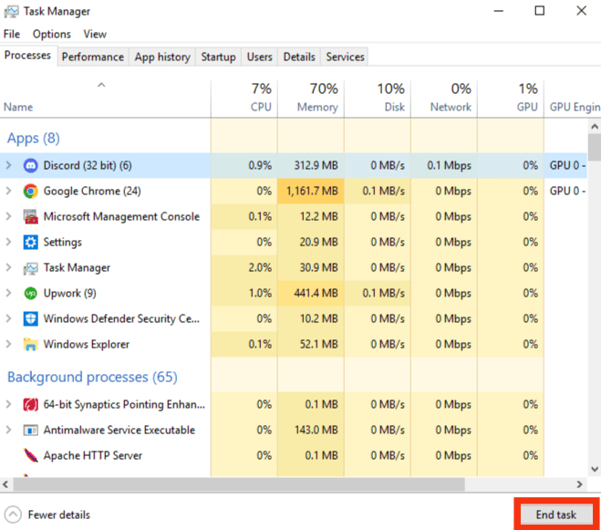Click the Microsoft Management Console icon

click(31, 217)
